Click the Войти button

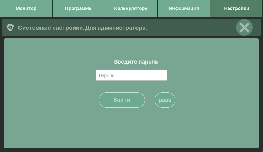122,100
